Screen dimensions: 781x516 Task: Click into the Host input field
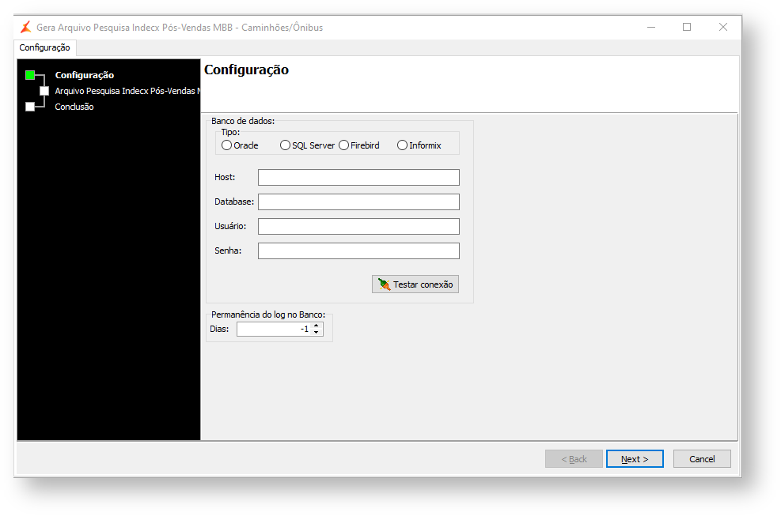pos(358,177)
